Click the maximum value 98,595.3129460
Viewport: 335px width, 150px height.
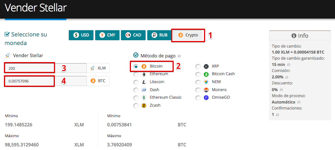click(x=22, y=145)
